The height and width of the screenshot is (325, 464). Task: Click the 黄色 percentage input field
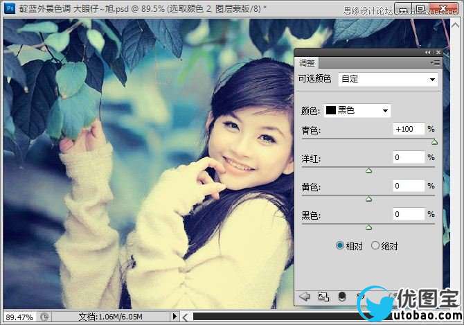(409, 186)
